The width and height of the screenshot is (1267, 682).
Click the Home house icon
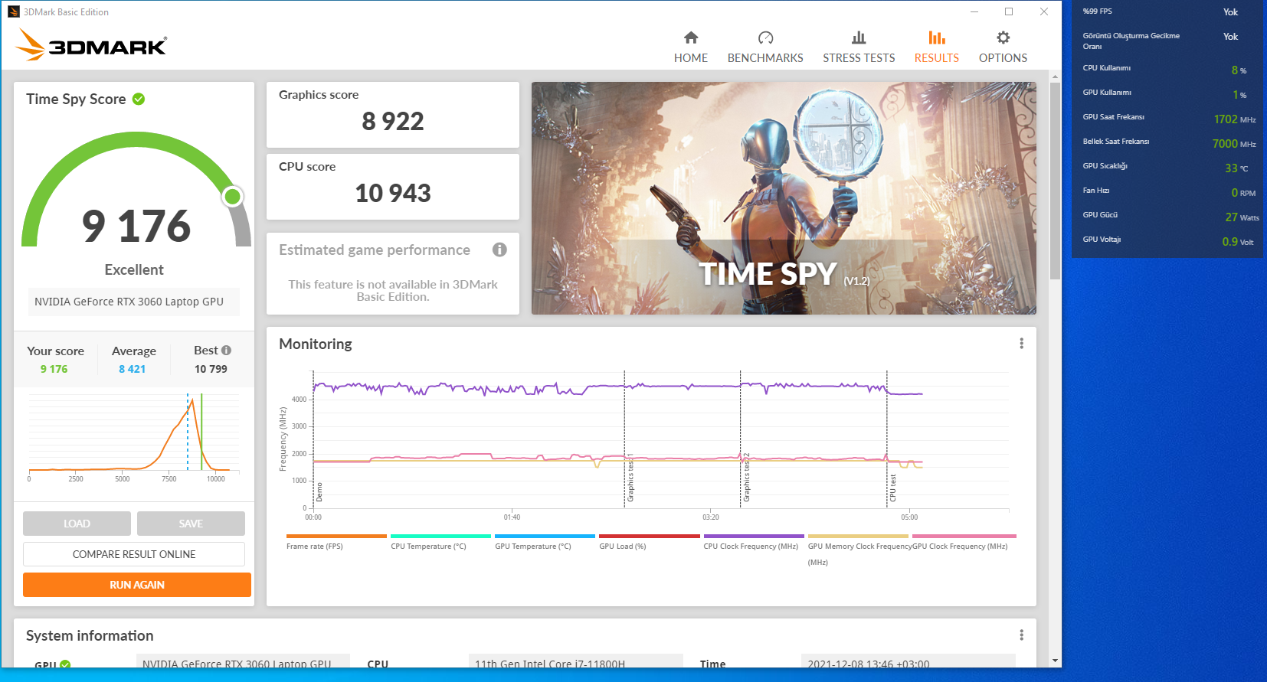[x=691, y=38]
